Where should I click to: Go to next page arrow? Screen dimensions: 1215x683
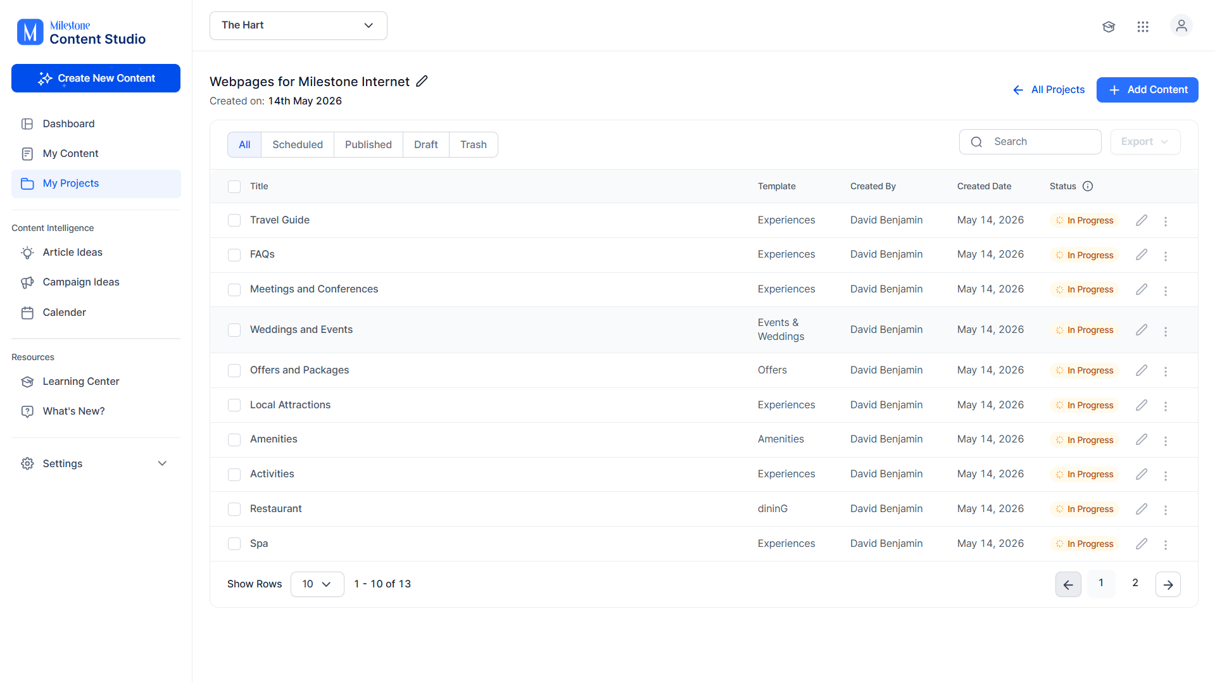[x=1168, y=584]
